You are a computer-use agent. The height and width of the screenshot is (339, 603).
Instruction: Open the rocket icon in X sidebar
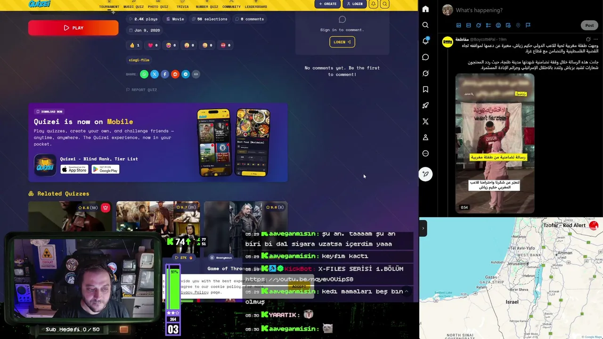425,105
